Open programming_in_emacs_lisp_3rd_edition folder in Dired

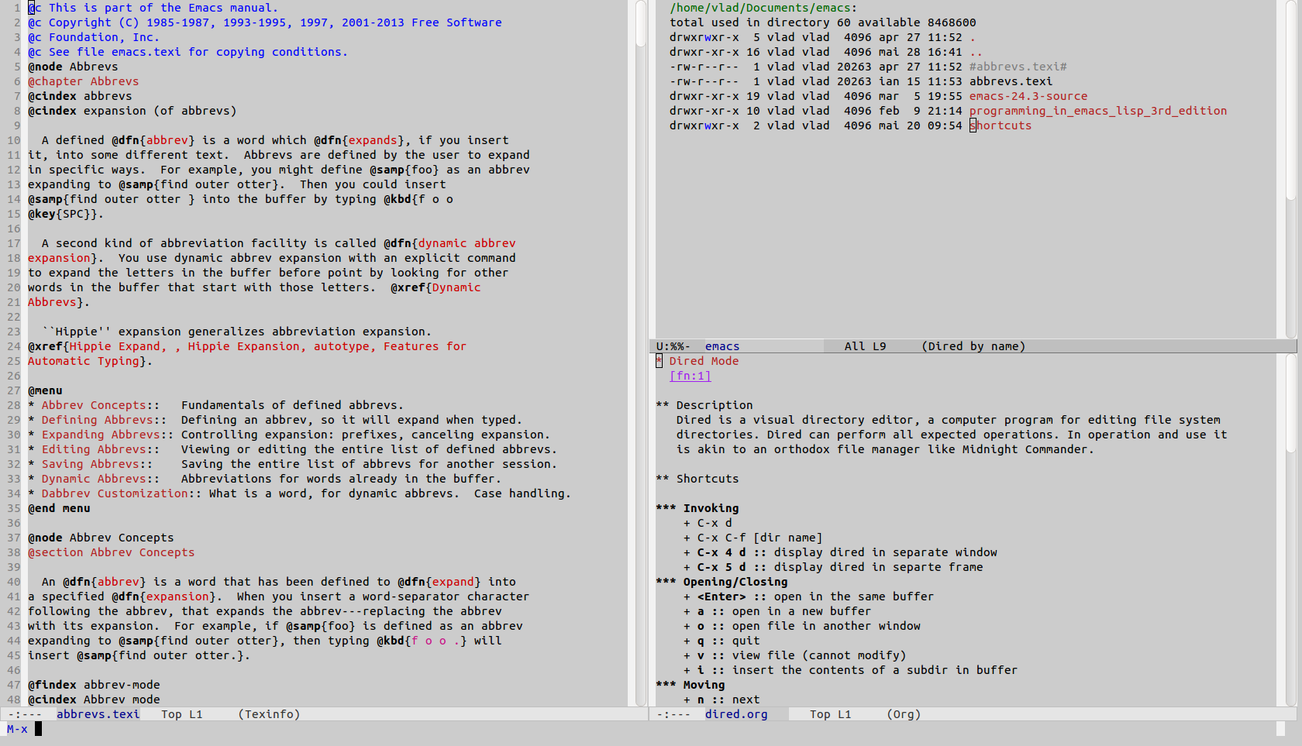tap(1097, 111)
